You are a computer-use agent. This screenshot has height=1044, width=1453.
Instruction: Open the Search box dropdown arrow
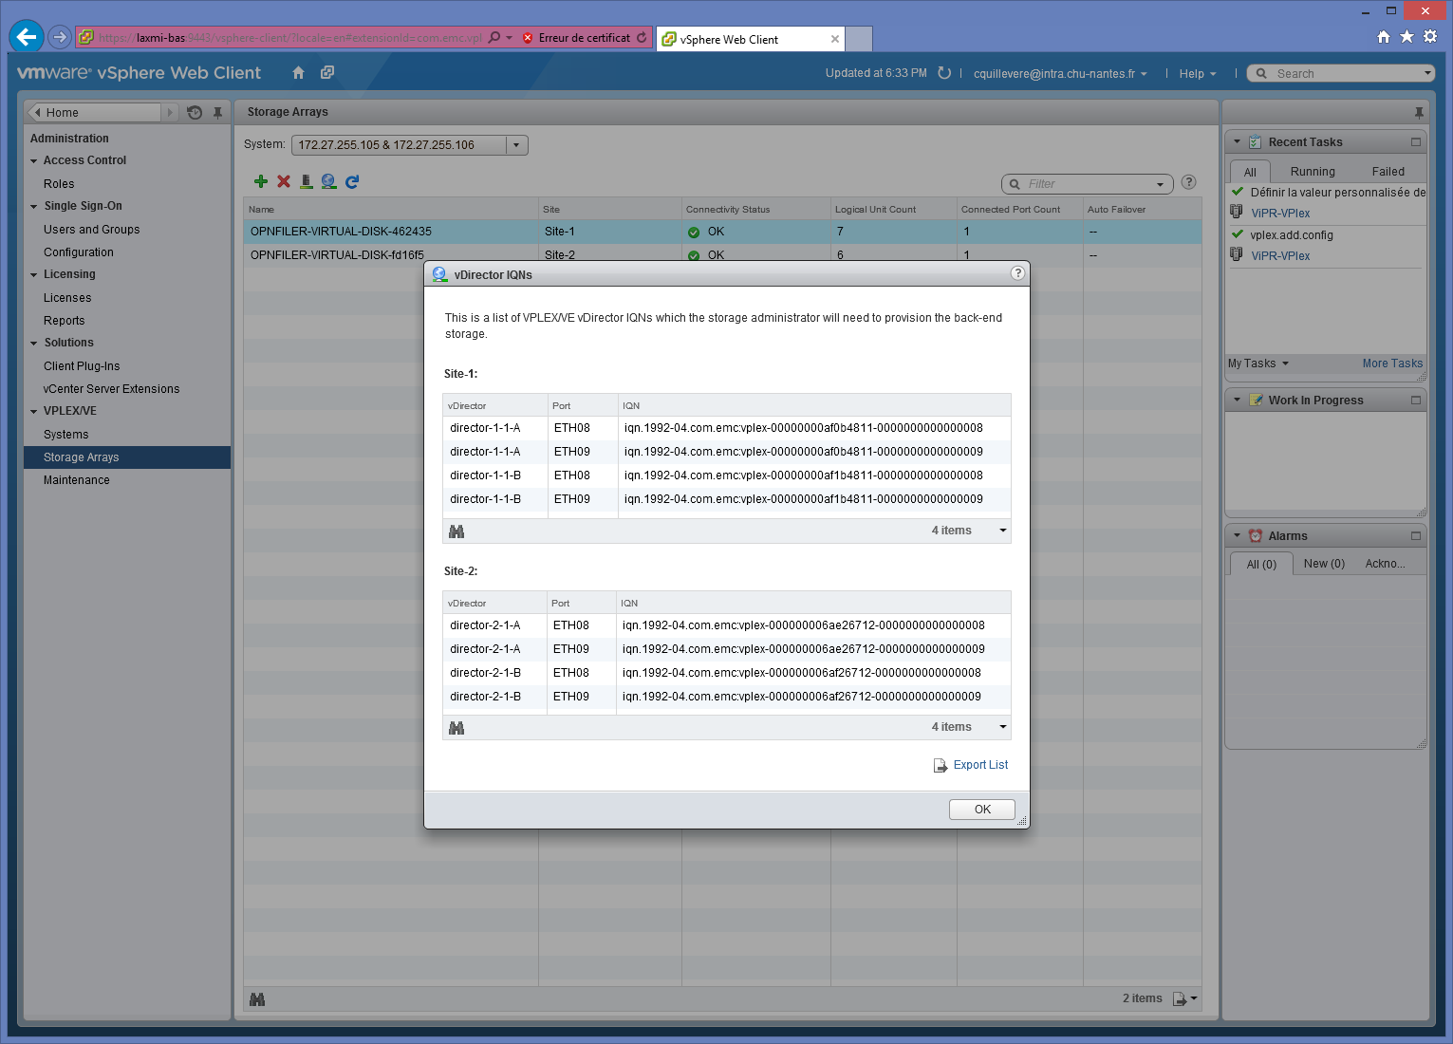pos(1427,73)
